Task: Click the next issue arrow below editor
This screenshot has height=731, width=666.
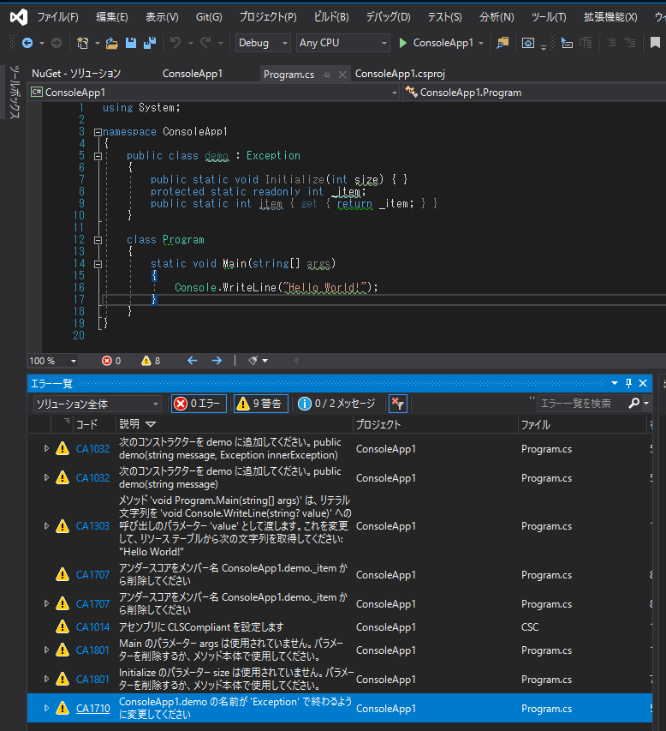Action: point(217,361)
